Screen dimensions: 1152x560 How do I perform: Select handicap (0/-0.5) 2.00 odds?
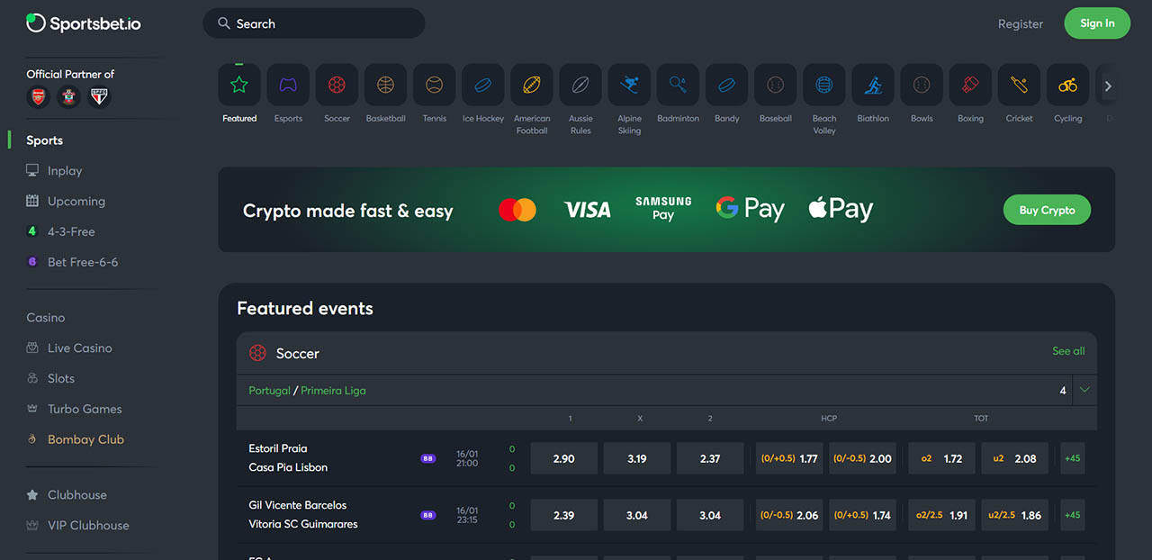tap(862, 458)
